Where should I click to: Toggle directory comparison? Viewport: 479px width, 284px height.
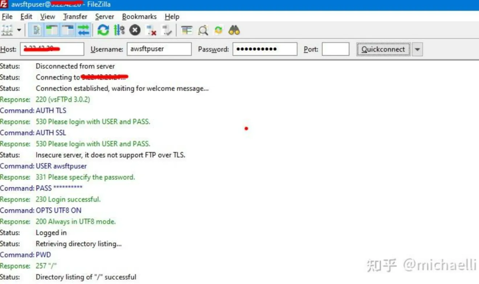pos(202,30)
